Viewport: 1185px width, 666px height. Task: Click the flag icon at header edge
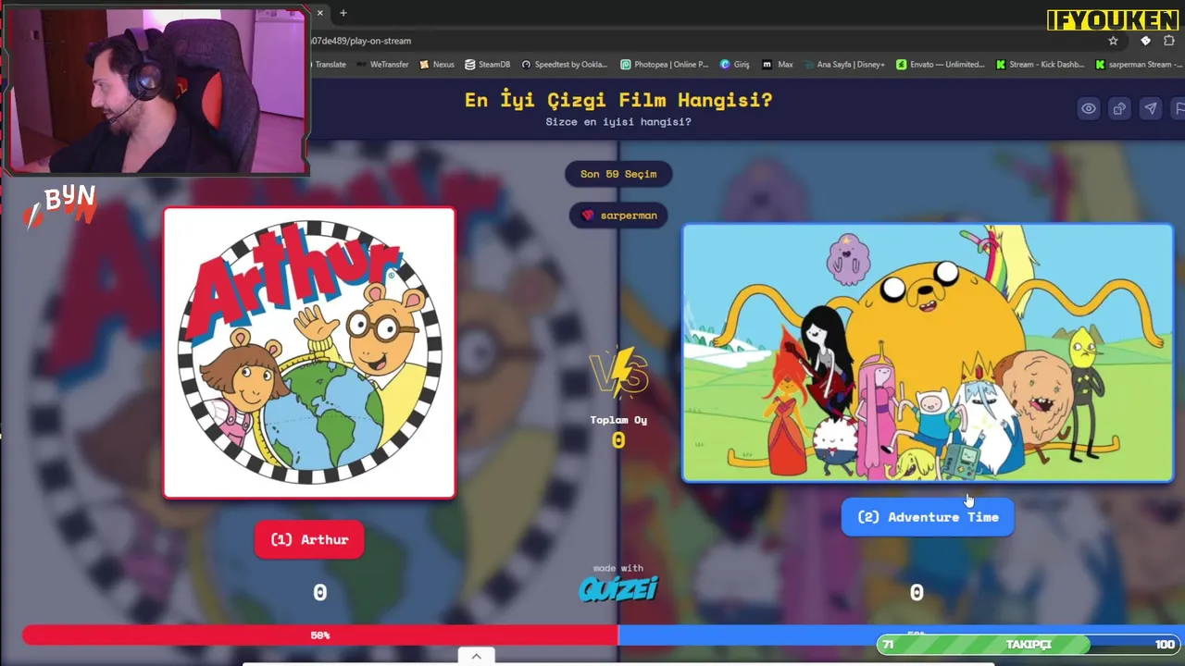point(1179,108)
